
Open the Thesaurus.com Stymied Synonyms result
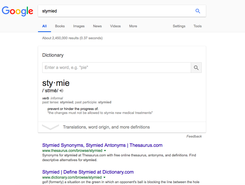[102, 145]
